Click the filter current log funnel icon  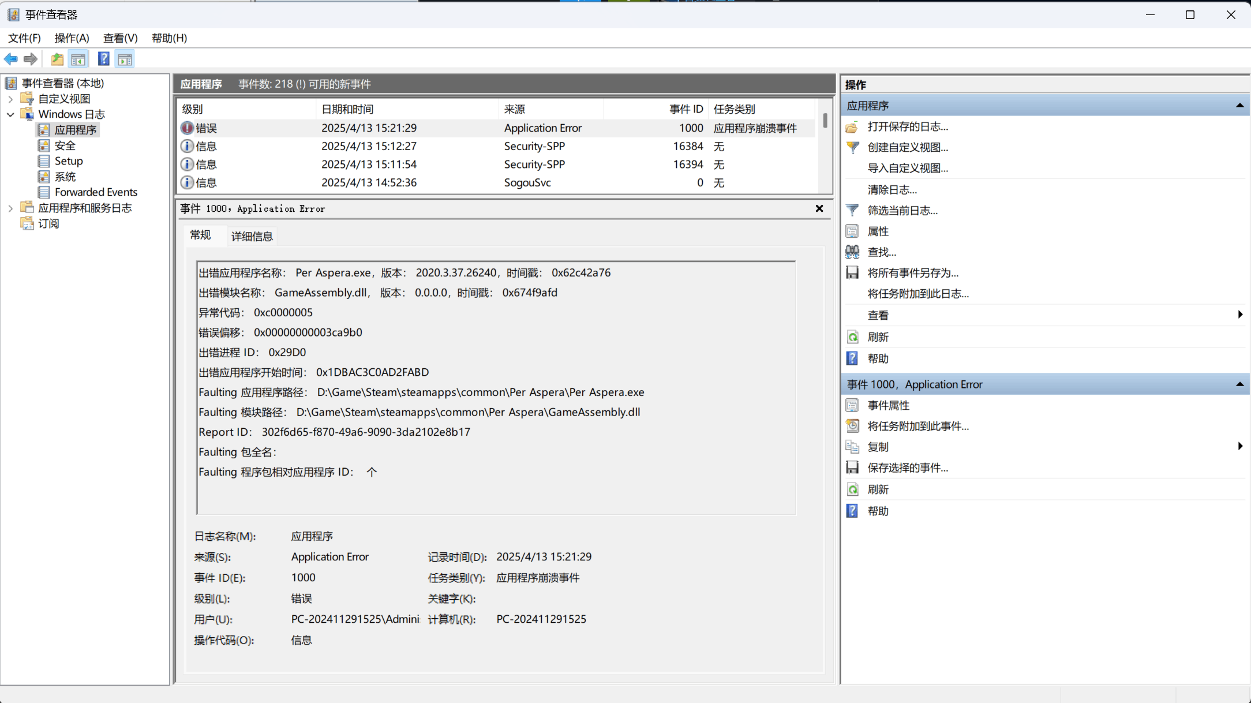(x=852, y=211)
